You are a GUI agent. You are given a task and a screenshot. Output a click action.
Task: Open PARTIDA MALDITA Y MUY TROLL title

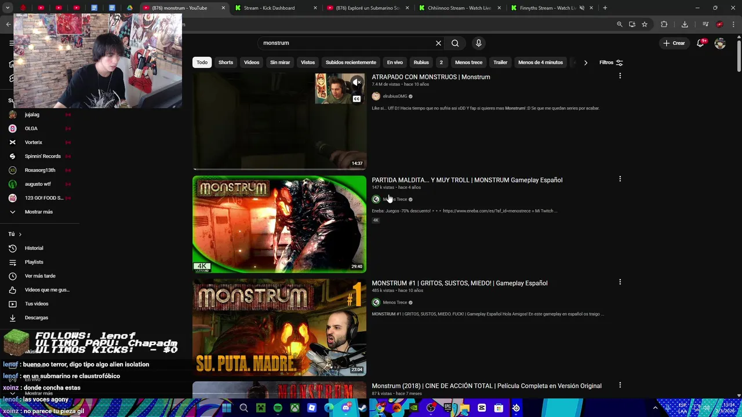coord(467,180)
